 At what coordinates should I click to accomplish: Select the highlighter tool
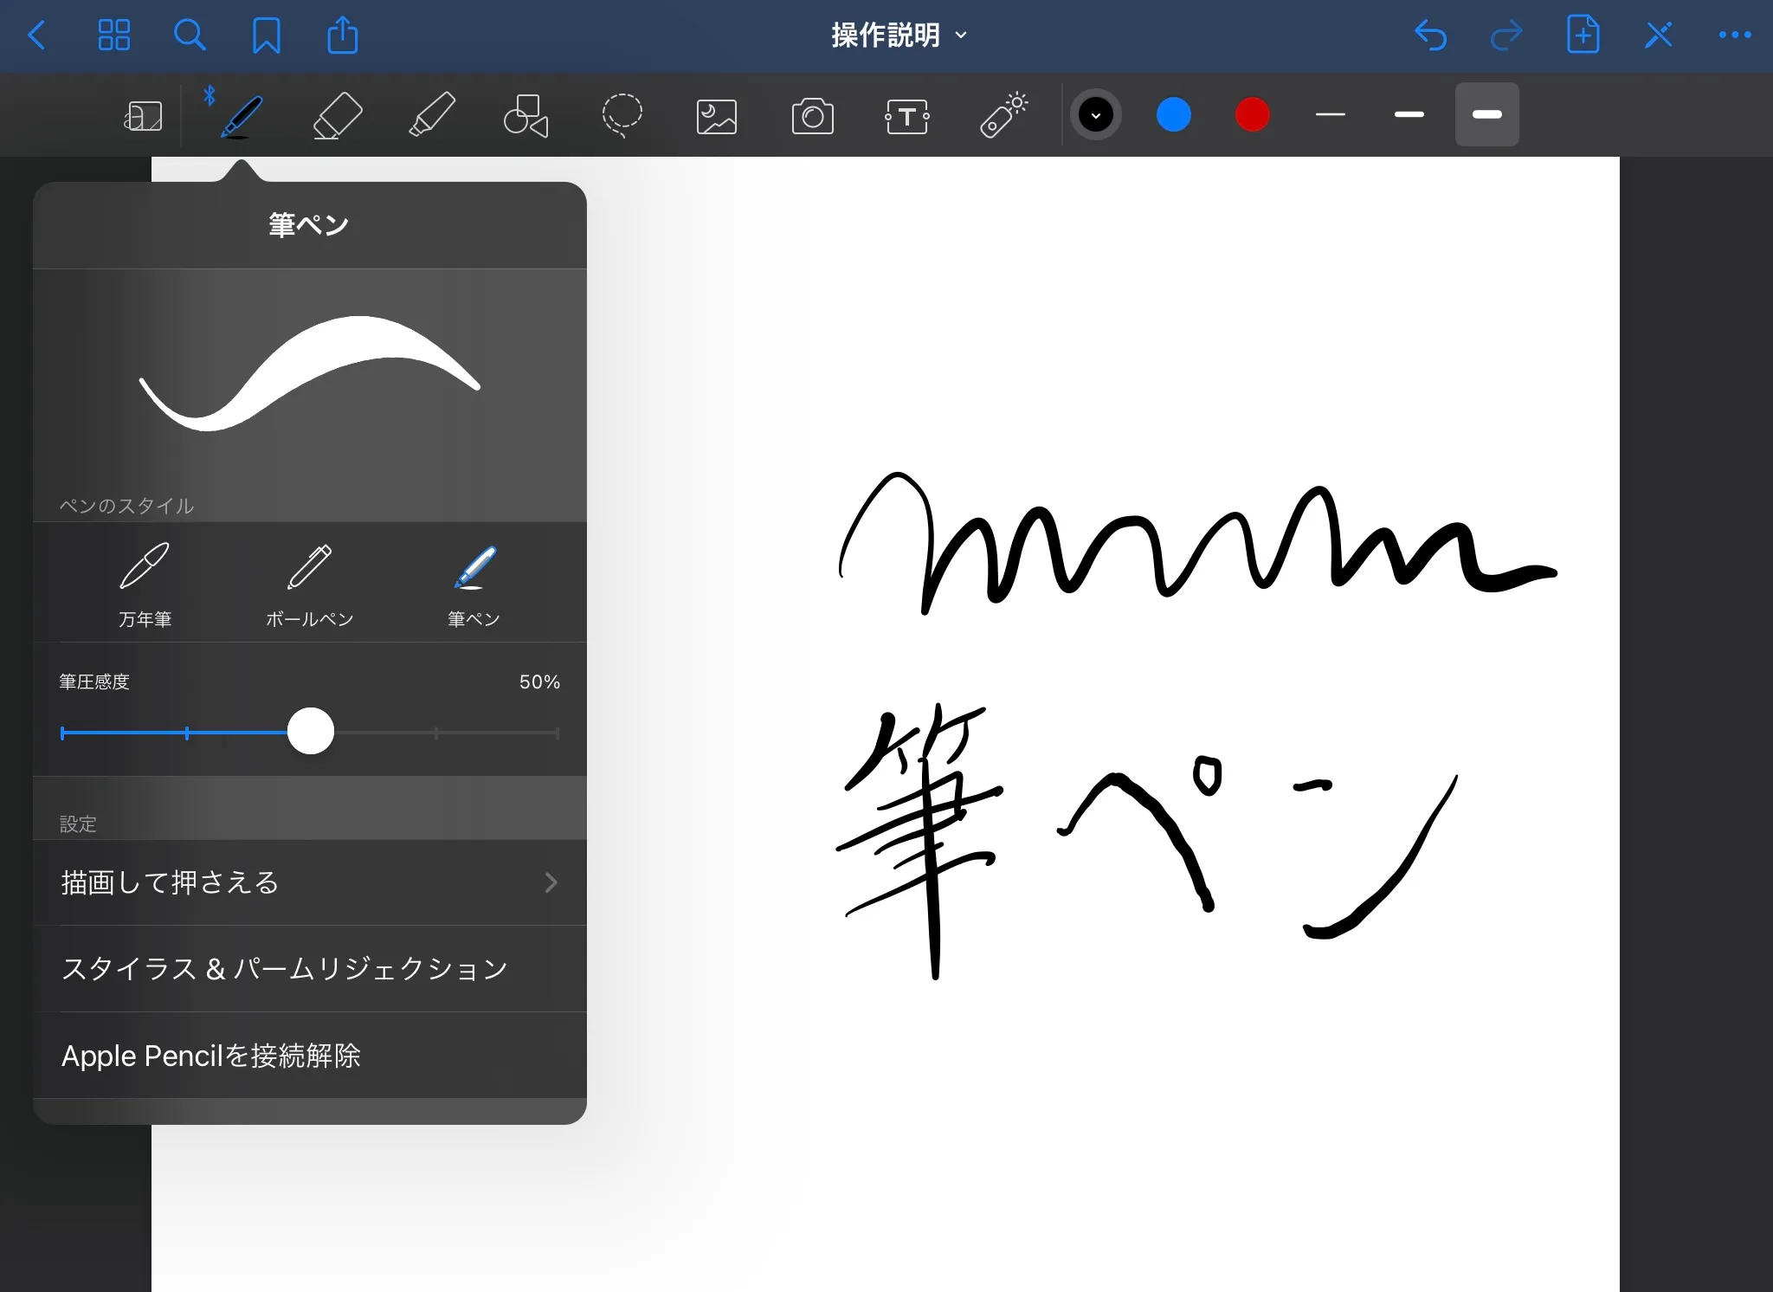pyautogui.click(x=431, y=115)
